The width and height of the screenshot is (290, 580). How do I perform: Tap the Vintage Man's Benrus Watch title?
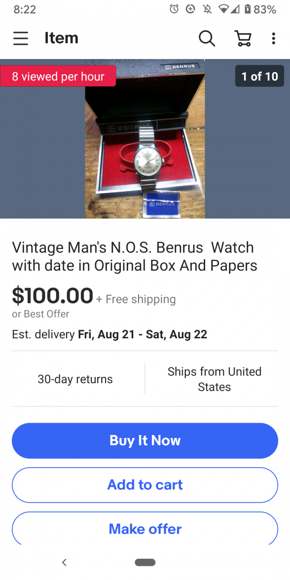click(135, 256)
